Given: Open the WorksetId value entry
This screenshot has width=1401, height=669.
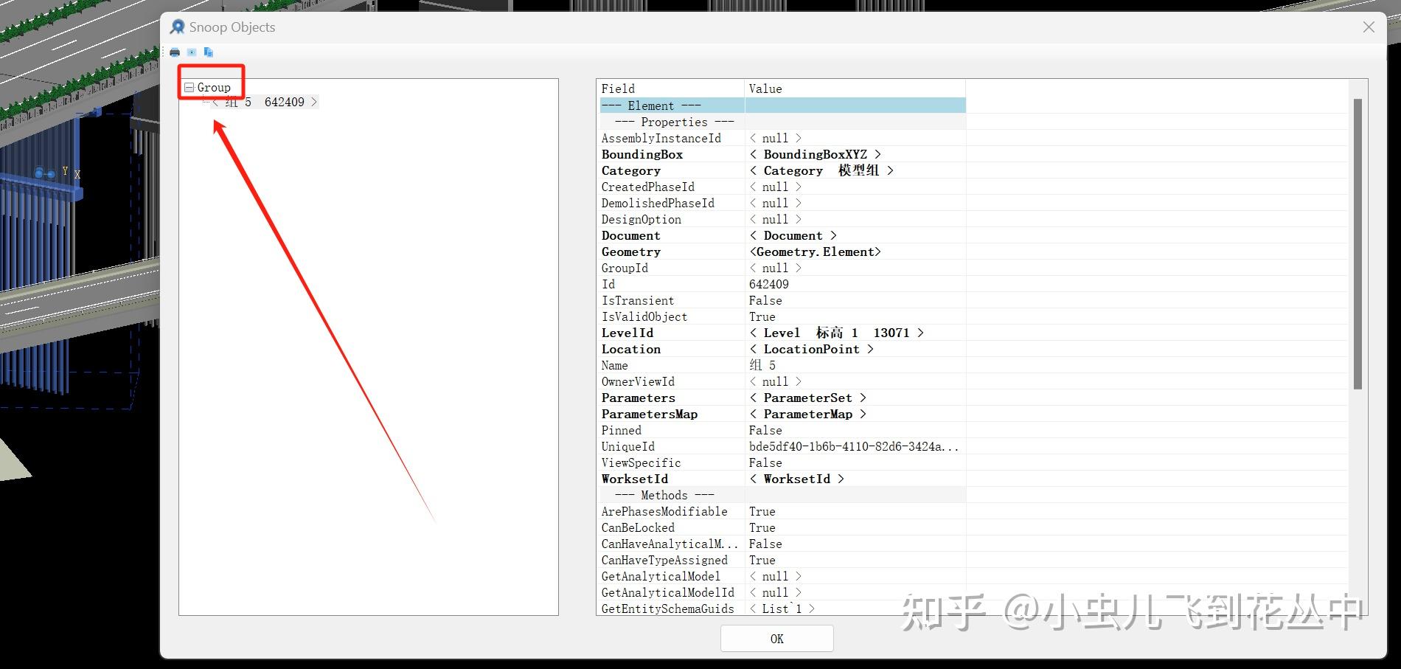Looking at the screenshot, I should (x=796, y=479).
